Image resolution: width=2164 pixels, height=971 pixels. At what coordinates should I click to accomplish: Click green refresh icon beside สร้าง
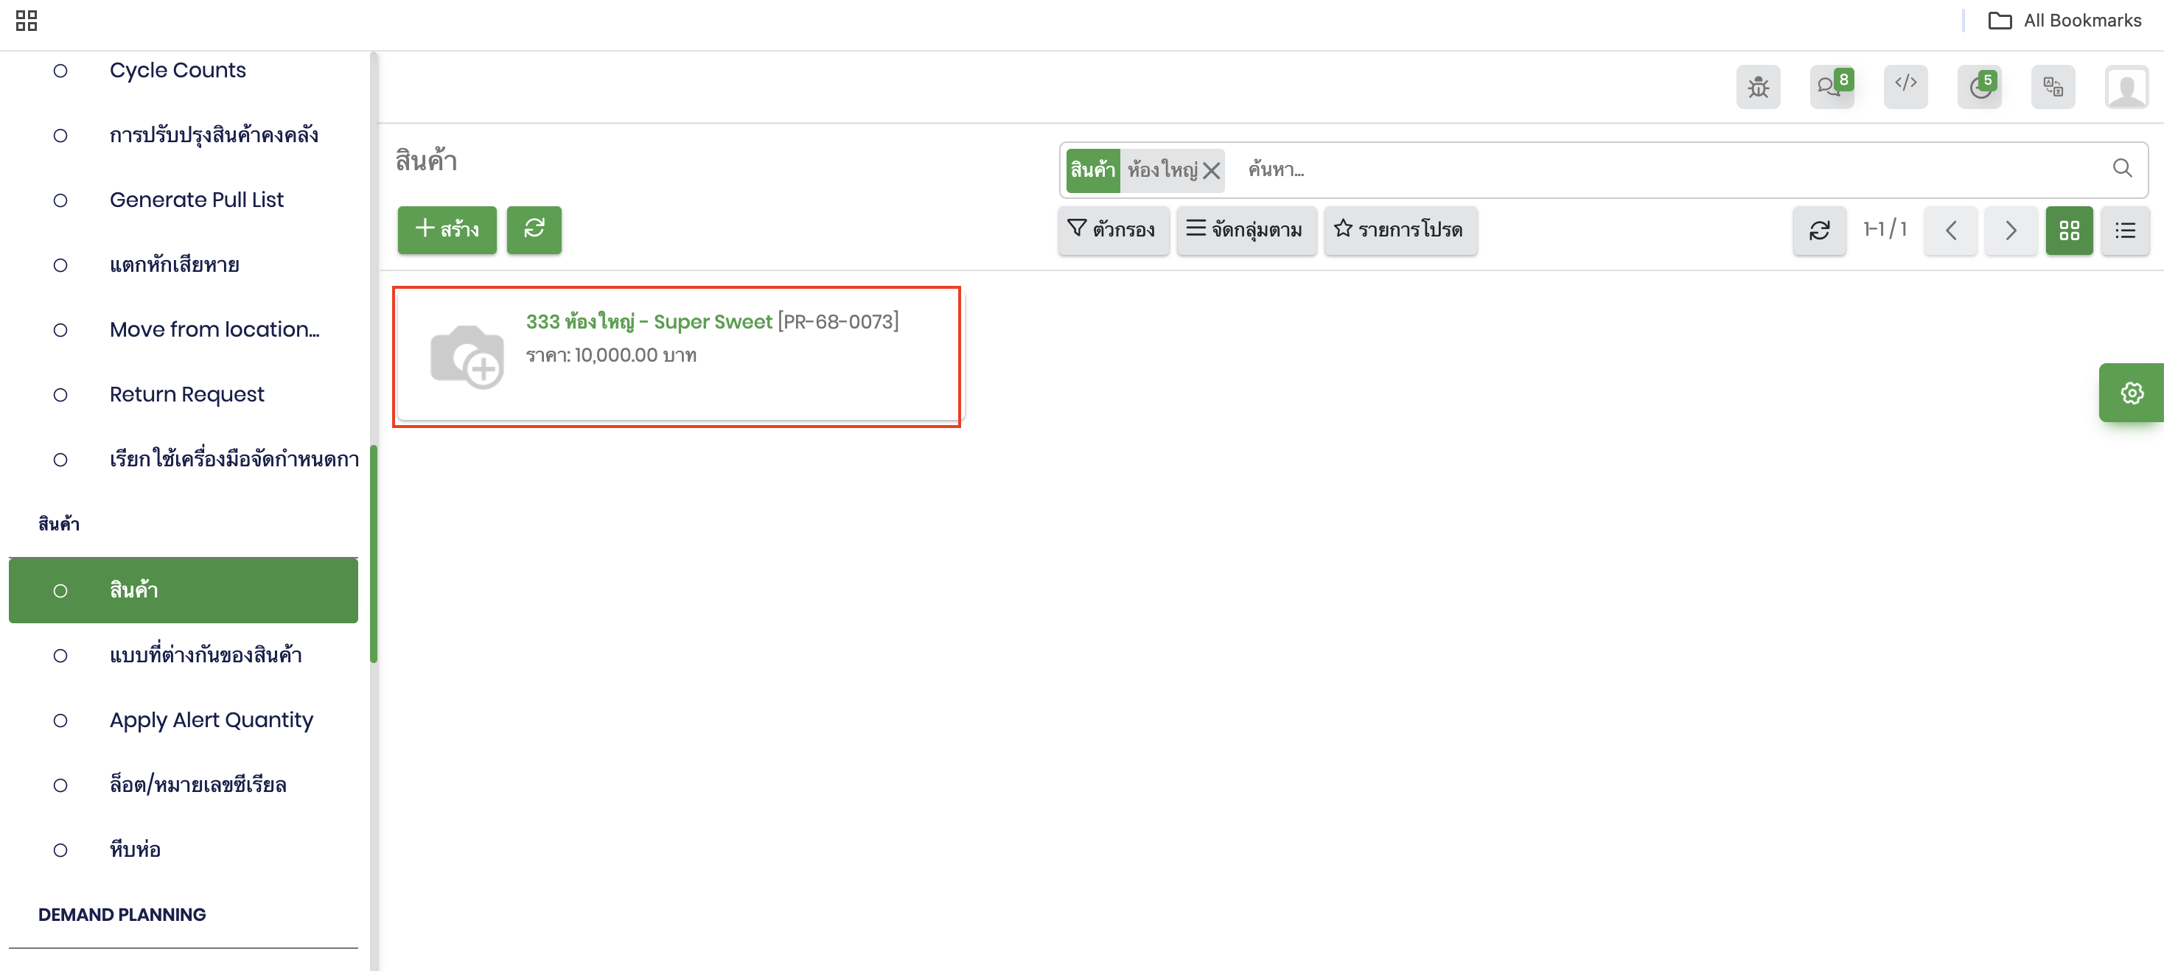[x=534, y=229]
